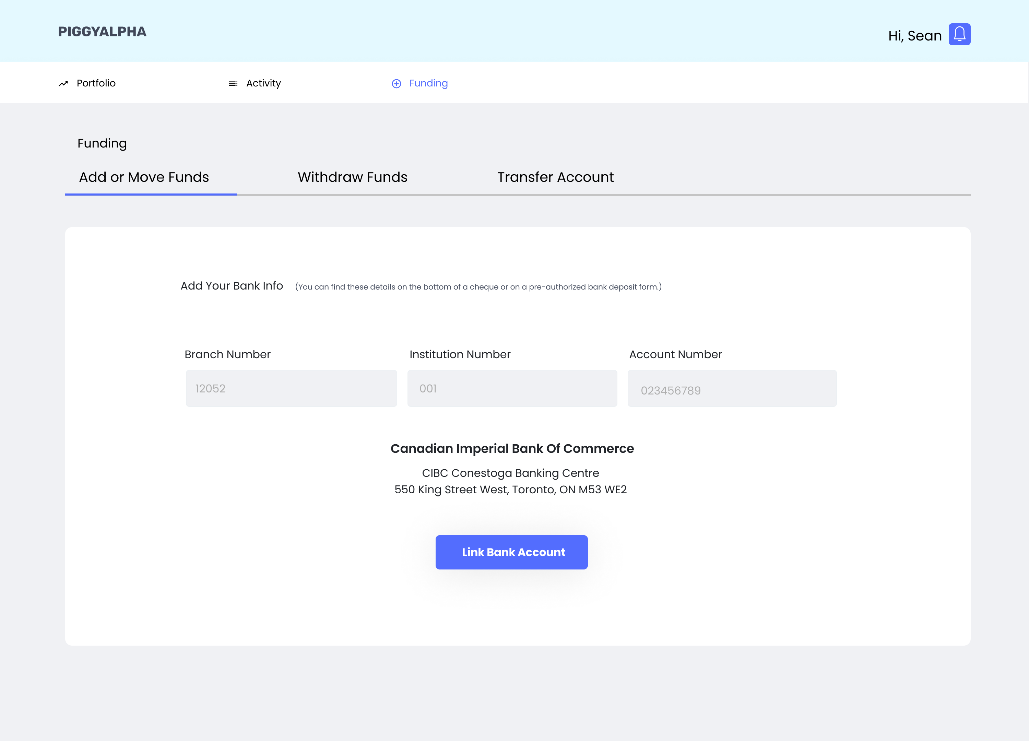Image resolution: width=1029 pixels, height=741 pixels.
Task: Open the Portfolio nav item
Action: coord(96,83)
